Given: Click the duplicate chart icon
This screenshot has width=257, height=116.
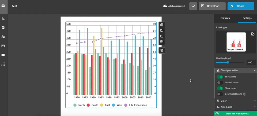Looking at the screenshot, I should point(162,42).
